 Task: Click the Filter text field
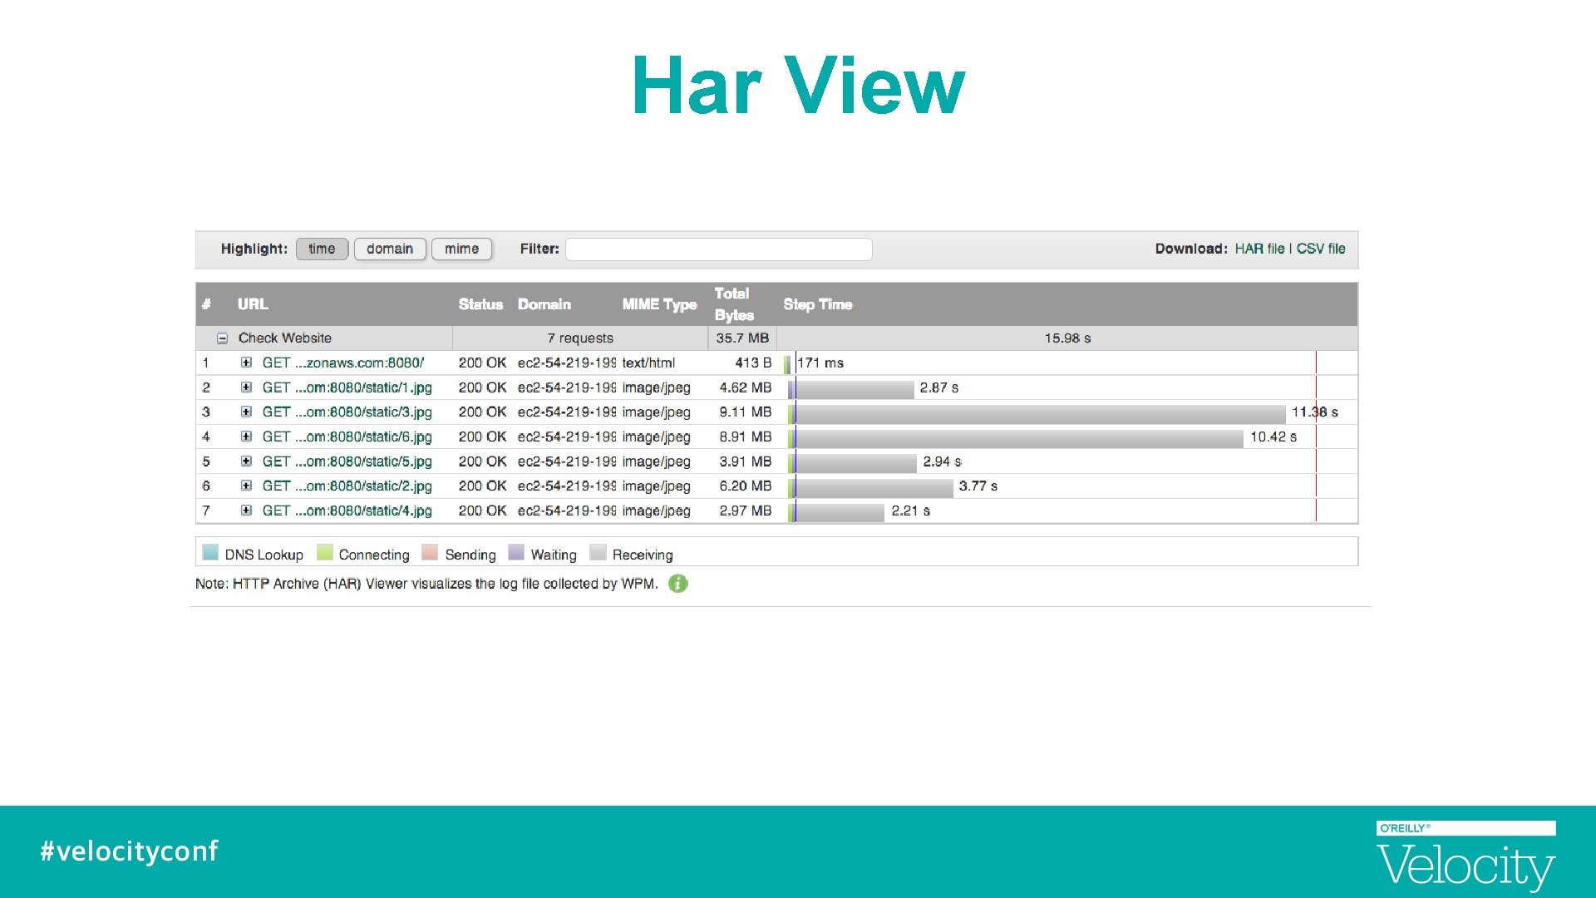[x=718, y=249]
